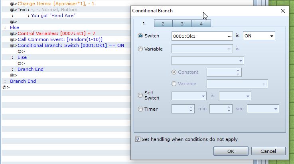Open the ON/OFF switch state dropdown

259,36
